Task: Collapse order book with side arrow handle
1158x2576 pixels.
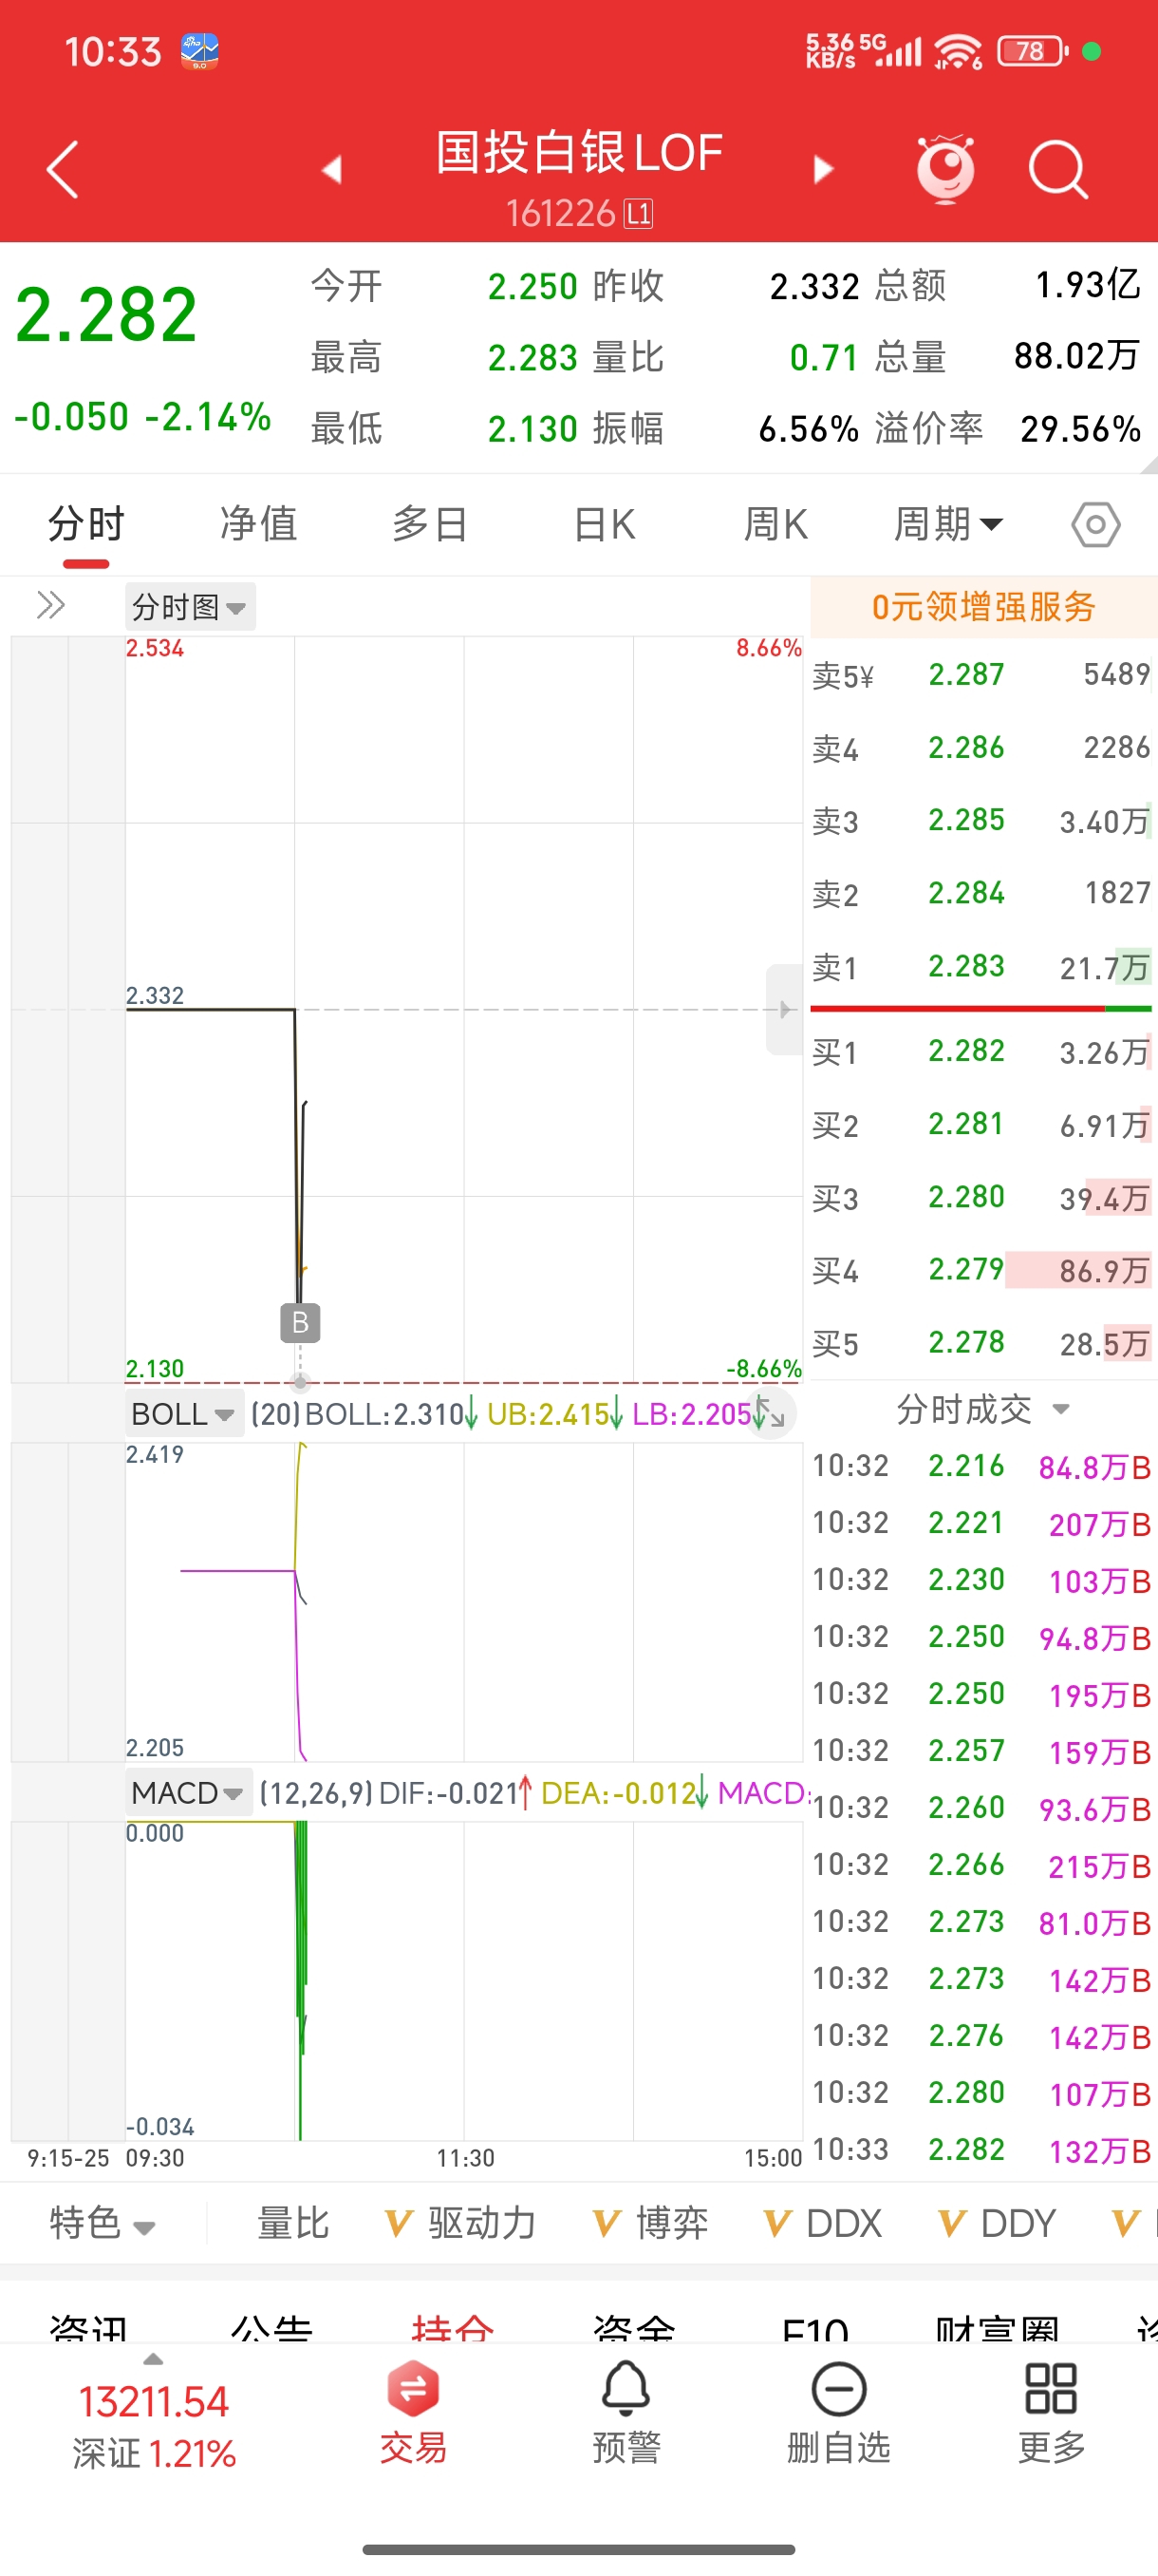Action: coord(784,1009)
